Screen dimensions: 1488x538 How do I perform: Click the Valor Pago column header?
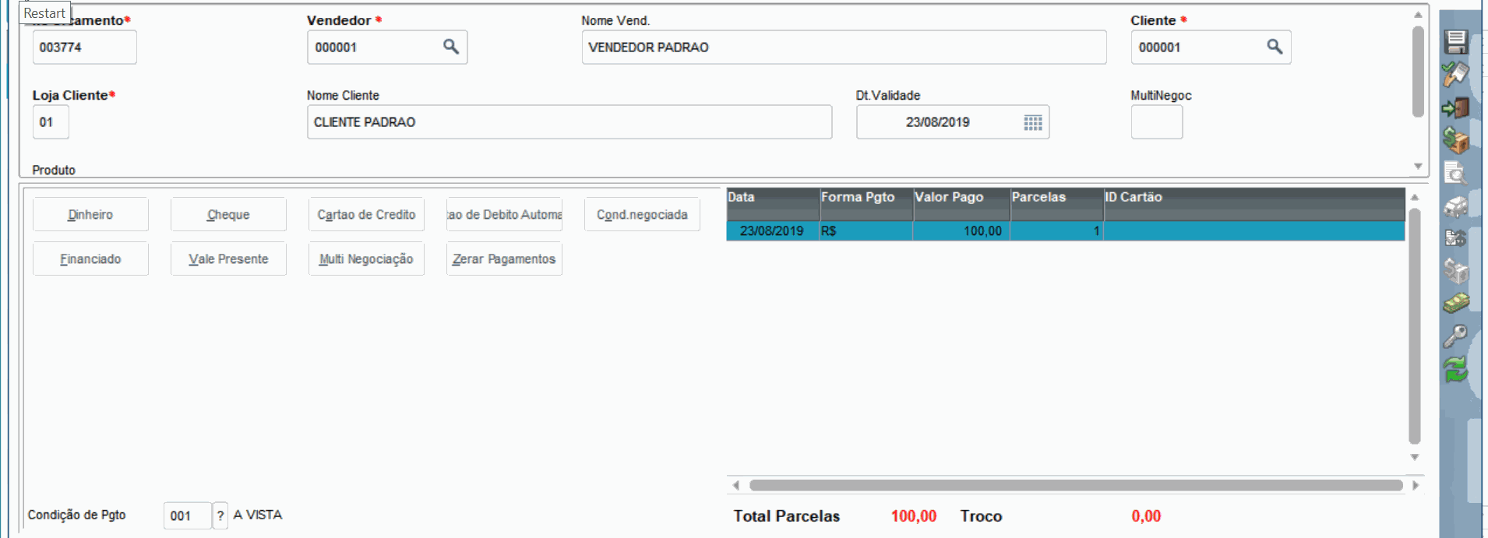pyautogui.click(x=962, y=204)
